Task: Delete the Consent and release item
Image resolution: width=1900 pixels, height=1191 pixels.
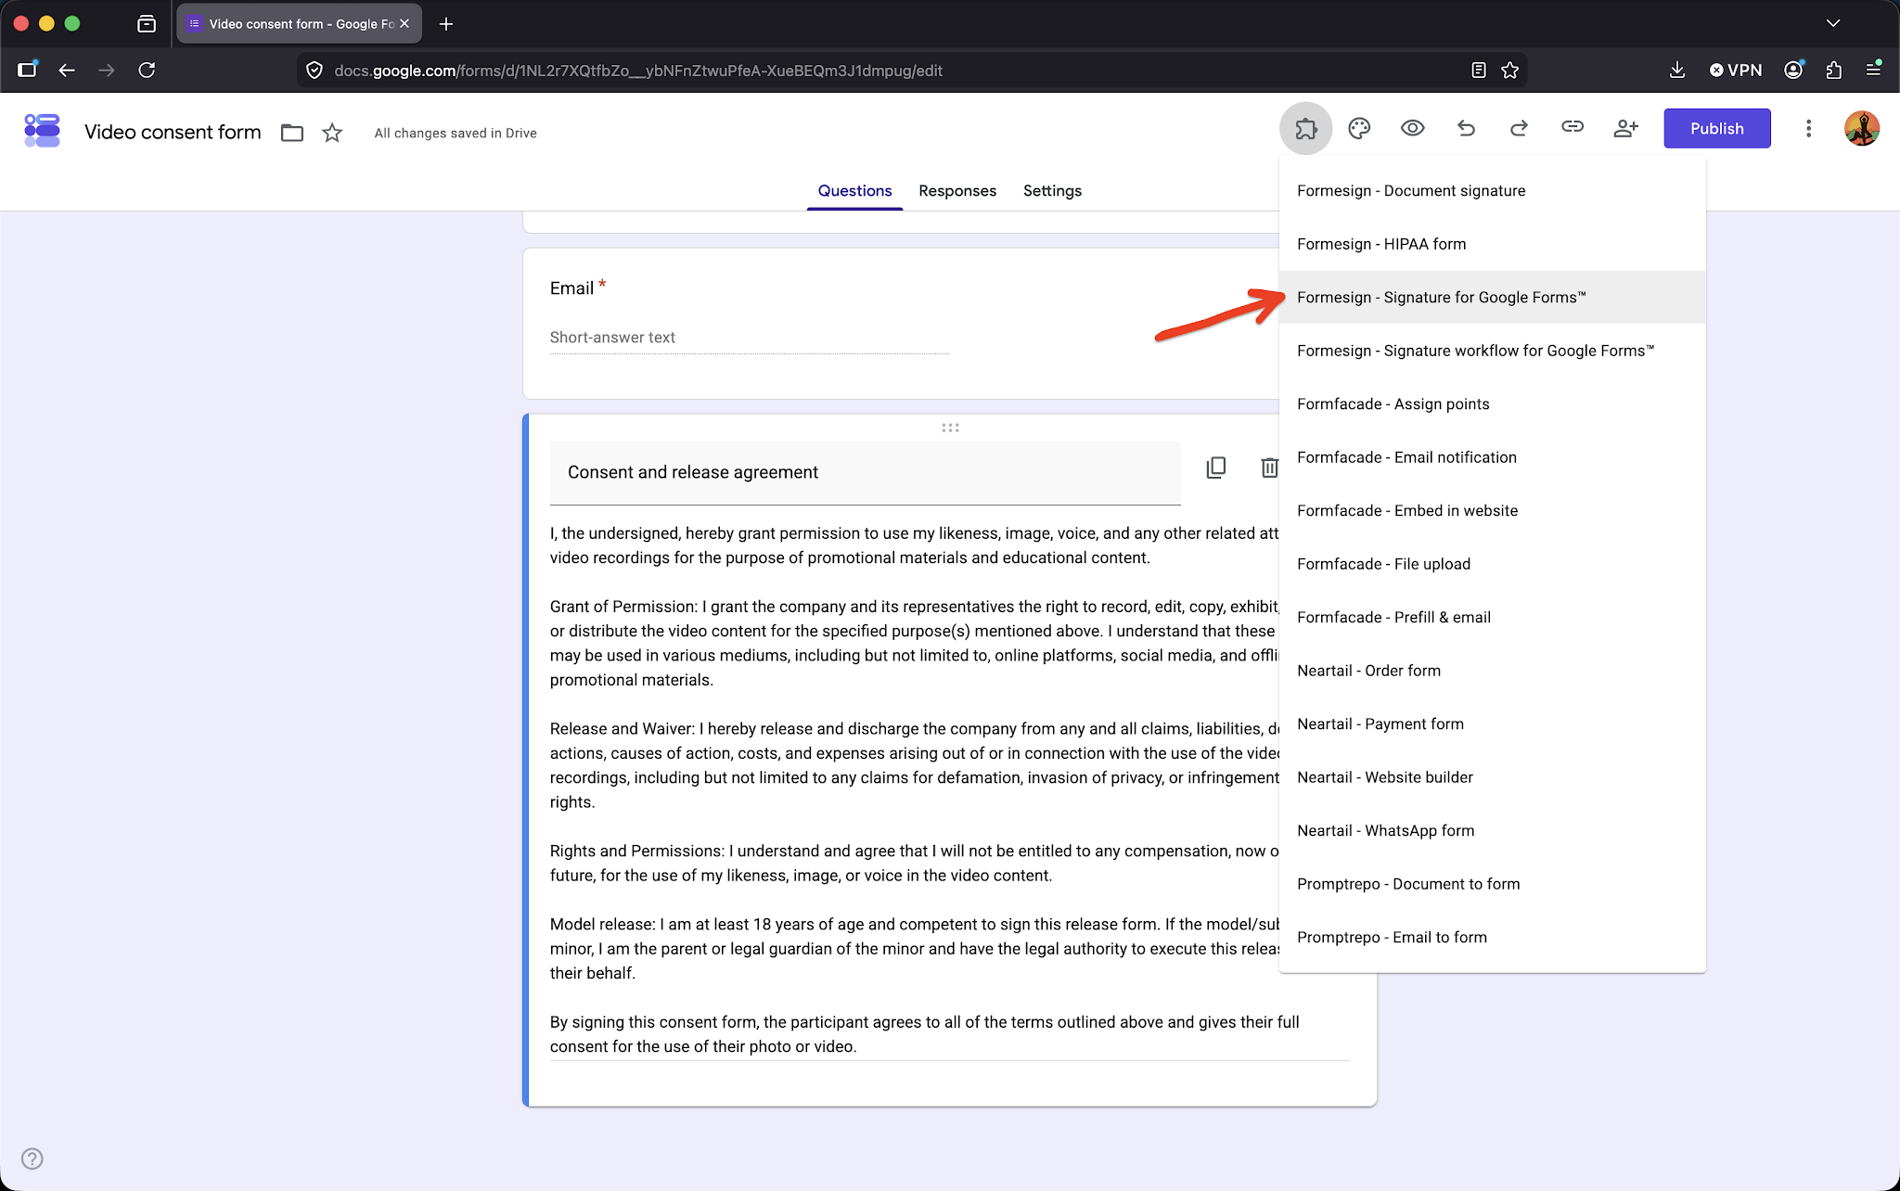Action: [x=1269, y=467]
